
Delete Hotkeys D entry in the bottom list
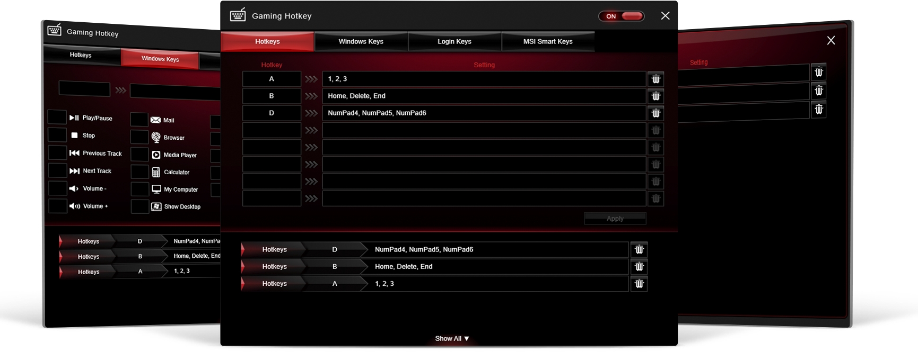click(x=639, y=249)
